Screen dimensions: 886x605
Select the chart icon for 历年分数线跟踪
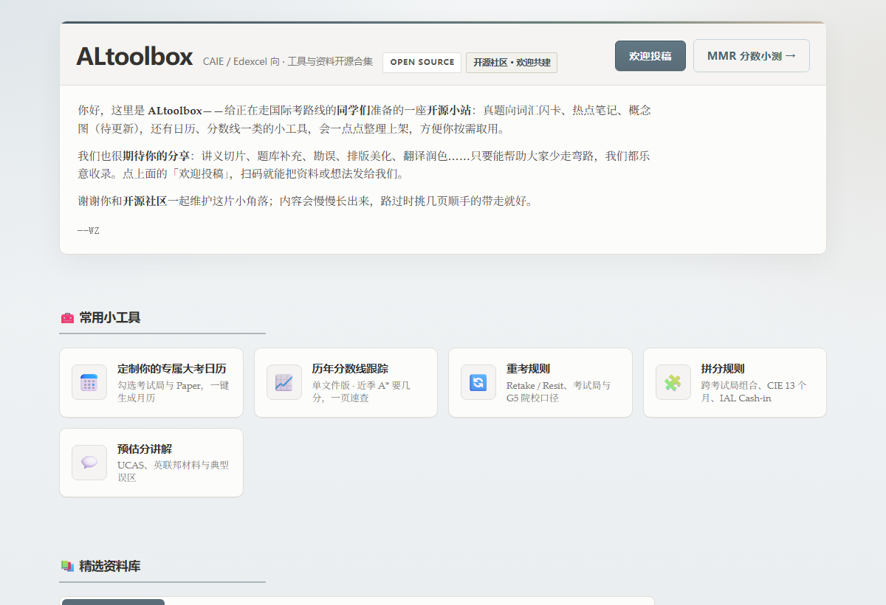(x=284, y=382)
